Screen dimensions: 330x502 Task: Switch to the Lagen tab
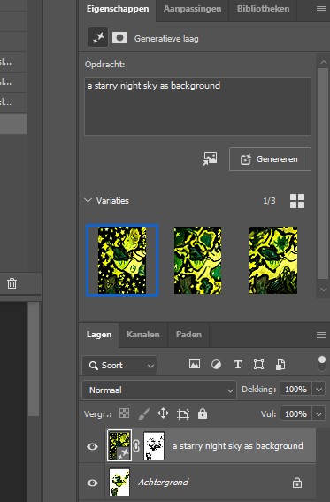tap(99, 335)
